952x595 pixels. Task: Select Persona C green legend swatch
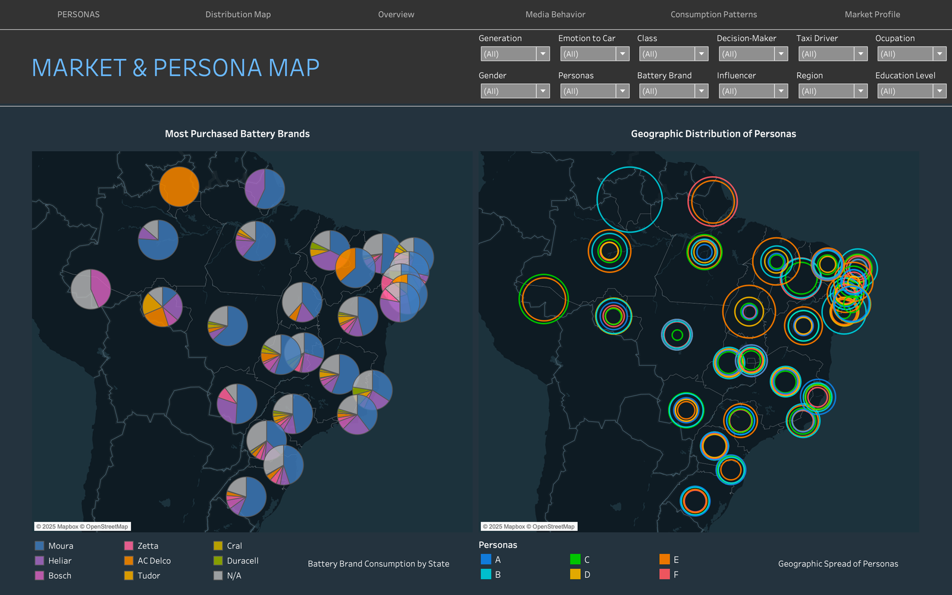click(x=575, y=559)
